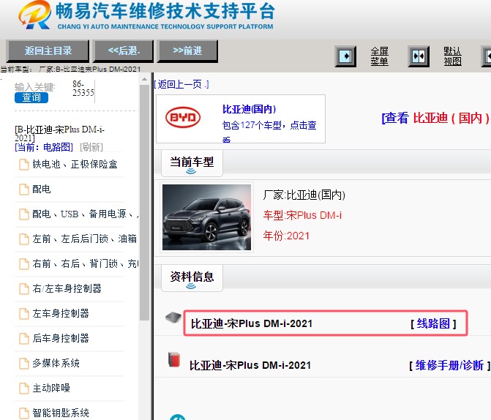
Task: Click the Song Plus DM-i car photo
Action: pyautogui.click(x=206, y=217)
